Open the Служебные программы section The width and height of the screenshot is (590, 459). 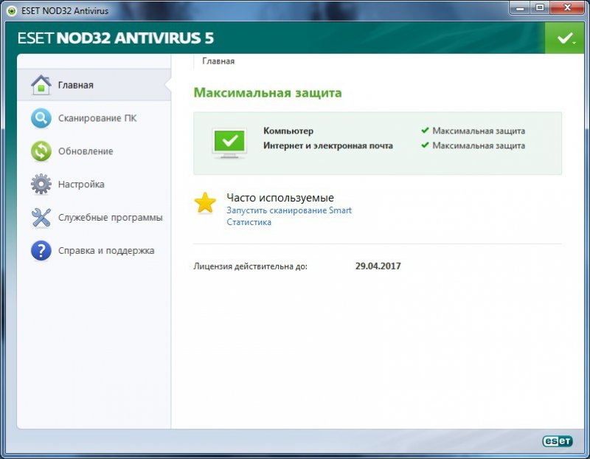(x=110, y=218)
